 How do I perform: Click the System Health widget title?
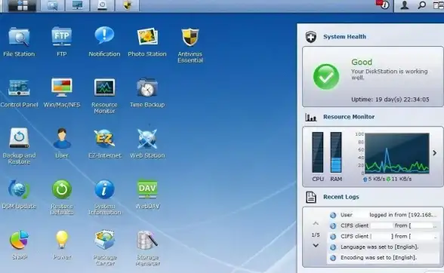pyautogui.click(x=344, y=37)
